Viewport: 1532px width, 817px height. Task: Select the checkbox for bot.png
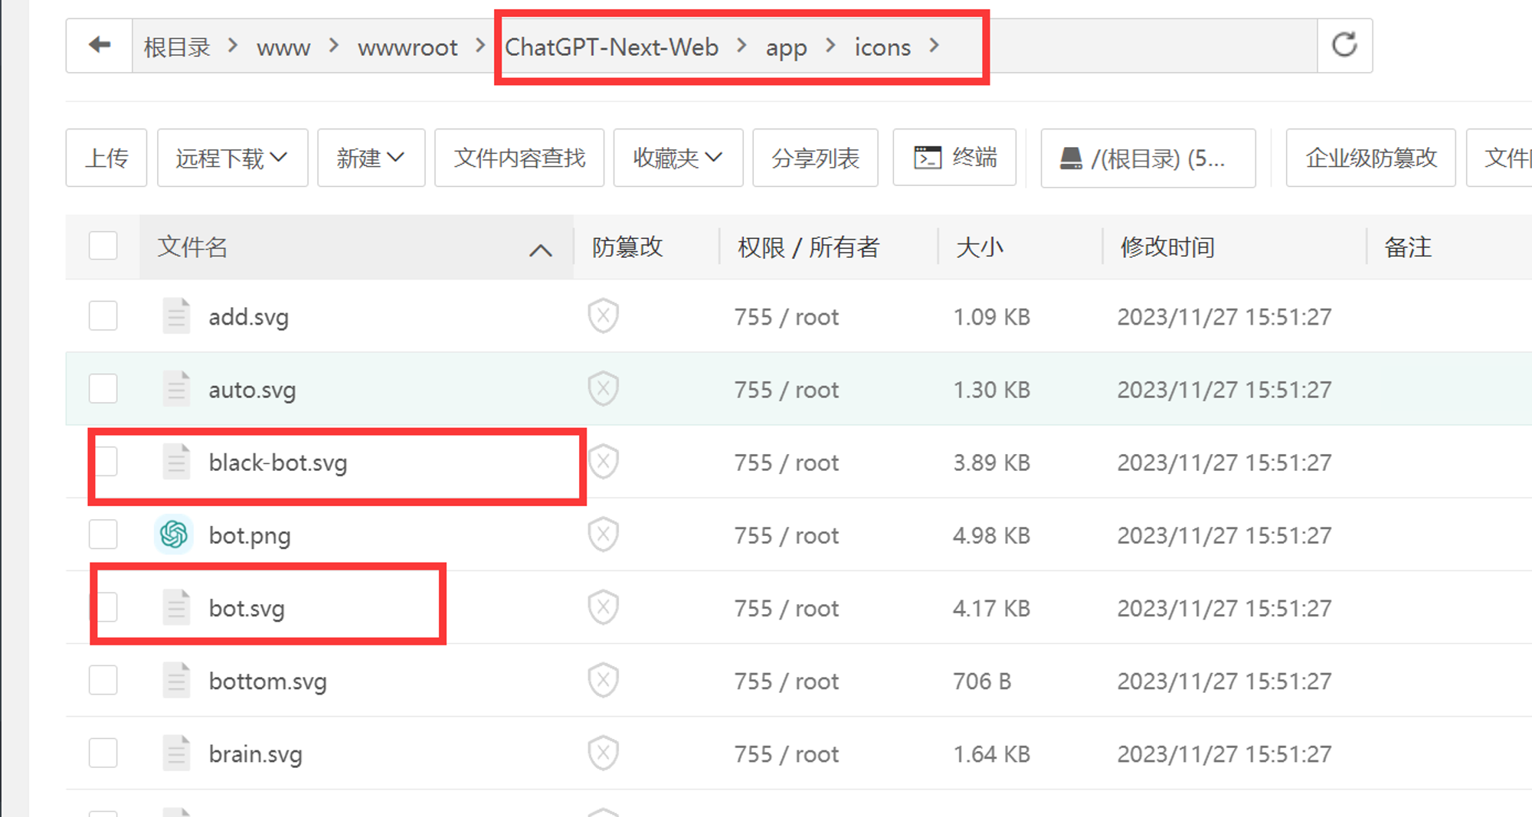point(103,534)
